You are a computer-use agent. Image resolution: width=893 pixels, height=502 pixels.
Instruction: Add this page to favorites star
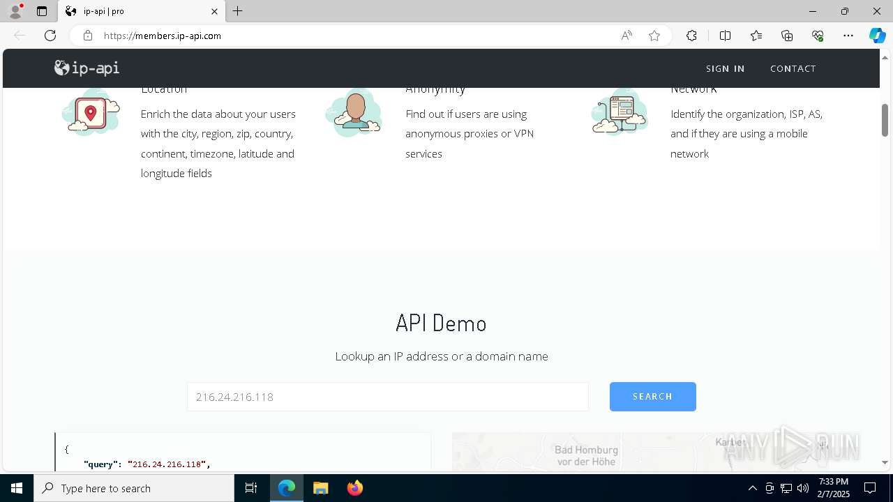(x=654, y=36)
